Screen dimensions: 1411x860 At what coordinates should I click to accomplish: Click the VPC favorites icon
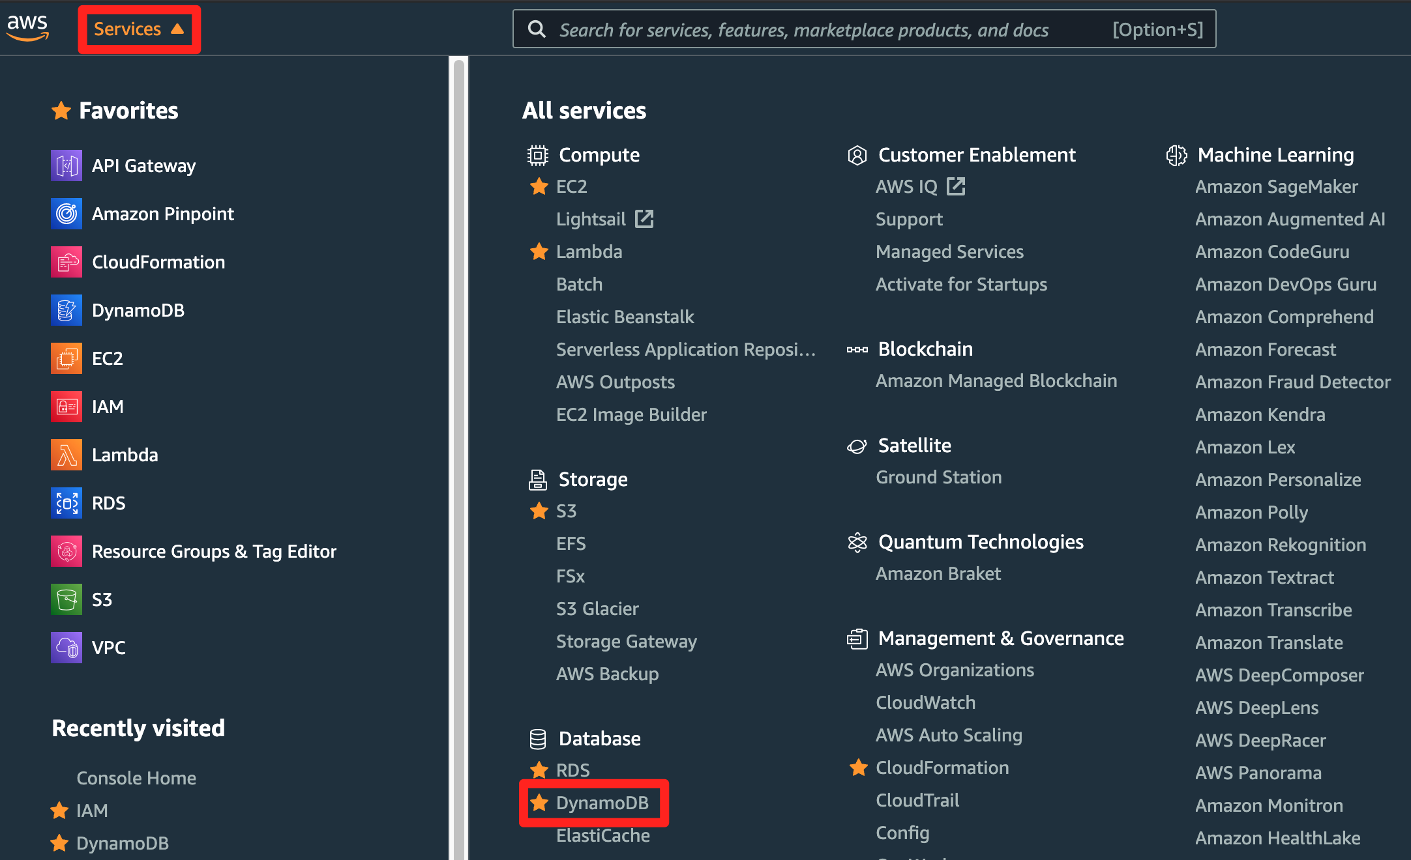[67, 648]
